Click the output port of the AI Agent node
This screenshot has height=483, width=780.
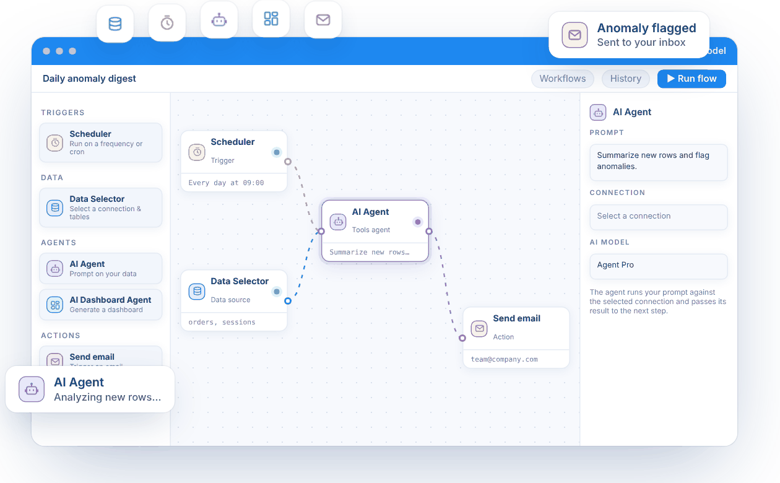(429, 232)
